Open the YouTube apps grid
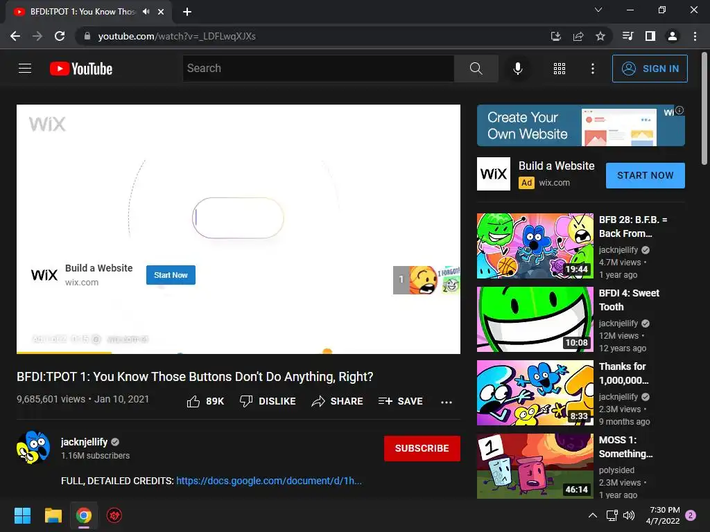The height and width of the screenshot is (532, 710). pos(560,69)
